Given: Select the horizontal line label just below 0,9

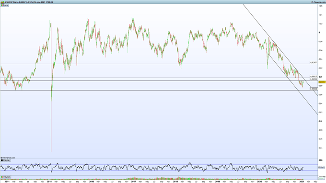Looking at the screenshot, I should (x=314, y=79).
